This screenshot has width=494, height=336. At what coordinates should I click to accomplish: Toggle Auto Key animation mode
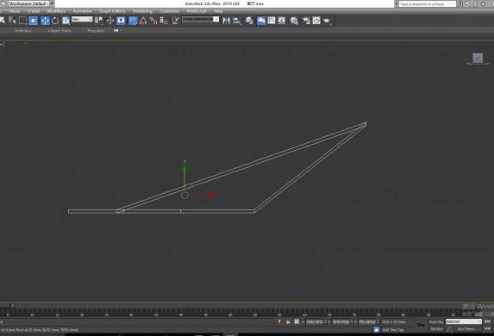436,321
